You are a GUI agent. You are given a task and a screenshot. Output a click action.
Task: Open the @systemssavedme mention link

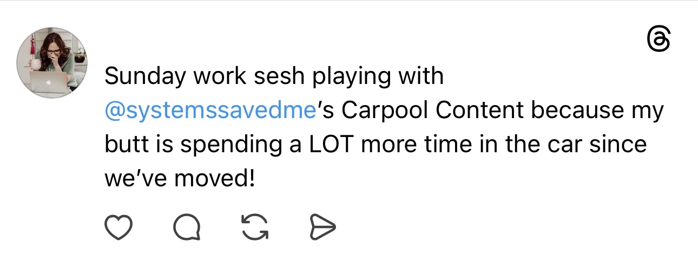point(210,110)
